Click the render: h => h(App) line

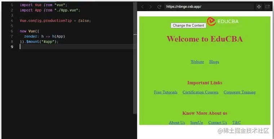(45, 36)
